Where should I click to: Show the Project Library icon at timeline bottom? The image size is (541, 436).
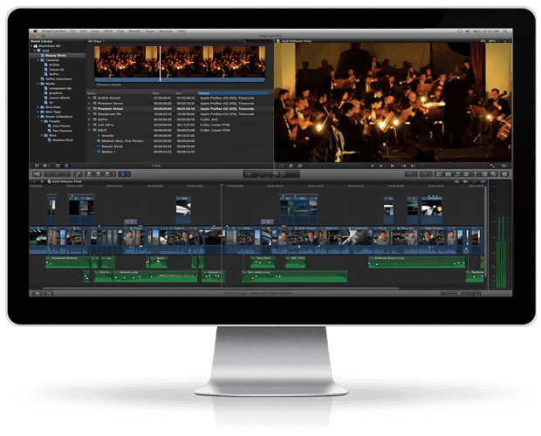coord(37,293)
